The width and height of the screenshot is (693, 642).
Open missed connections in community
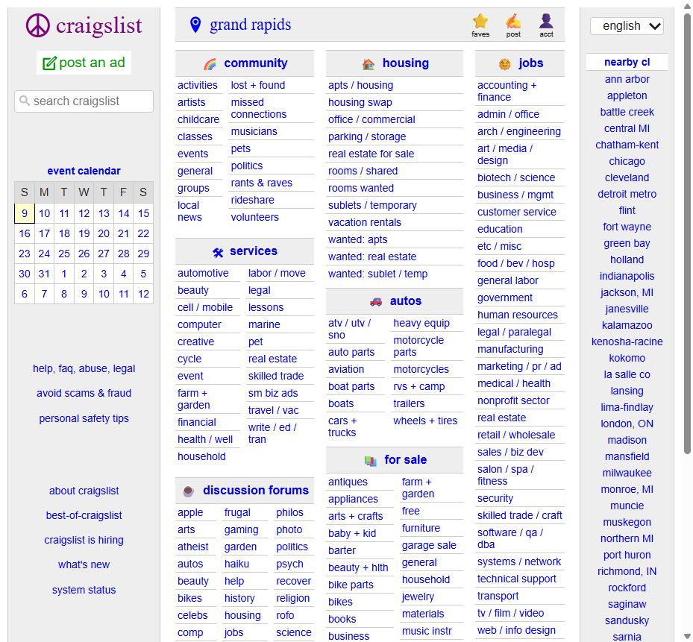(x=259, y=108)
